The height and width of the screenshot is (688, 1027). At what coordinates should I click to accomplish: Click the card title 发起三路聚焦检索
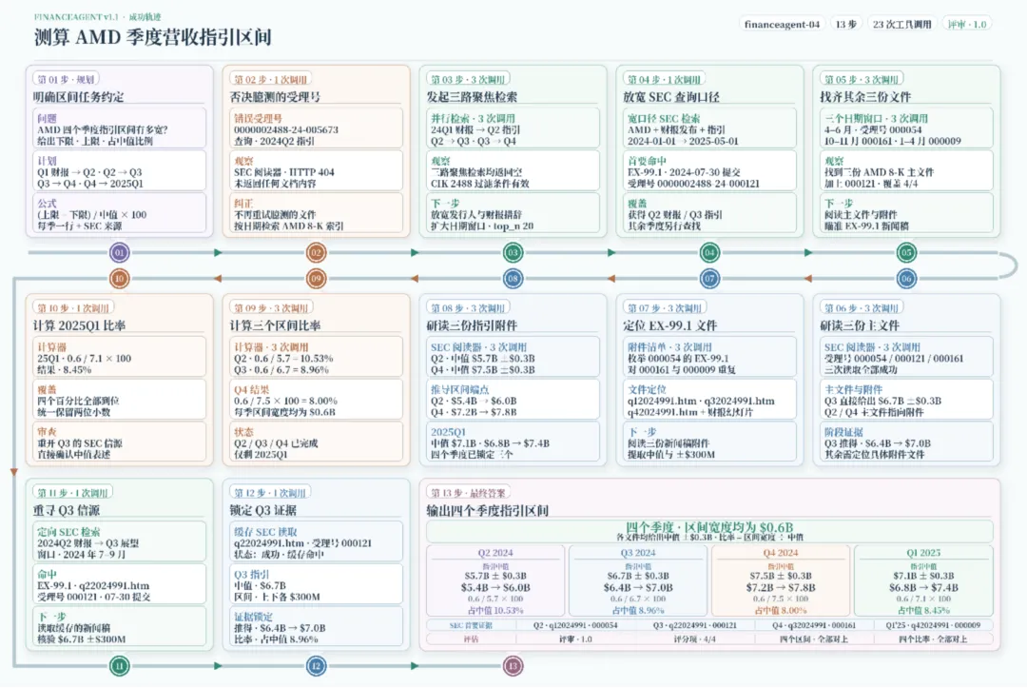tap(473, 97)
